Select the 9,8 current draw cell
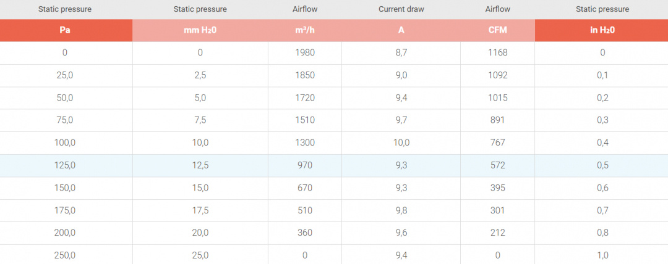Viewport: 668px width, 264px height. pyautogui.click(x=401, y=210)
